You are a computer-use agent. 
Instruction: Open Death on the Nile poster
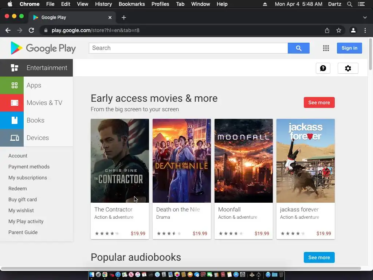point(181,161)
